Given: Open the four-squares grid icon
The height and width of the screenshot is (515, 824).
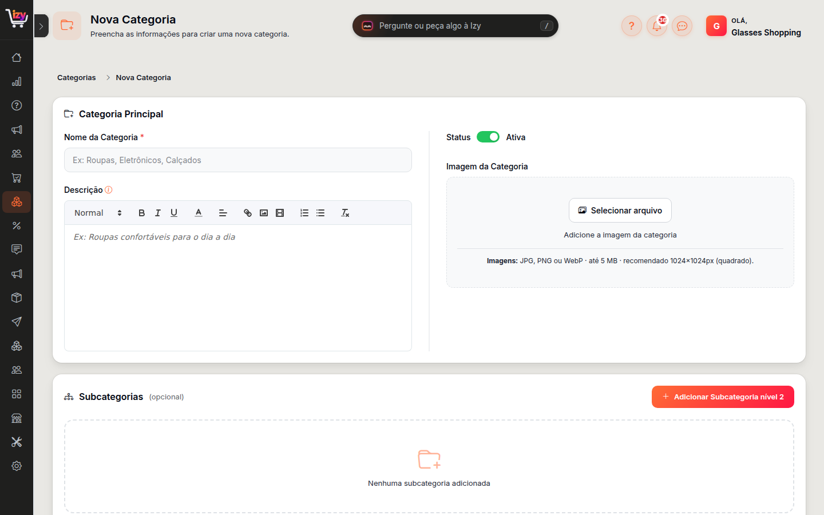Looking at the screenshot, I should 17,394.
